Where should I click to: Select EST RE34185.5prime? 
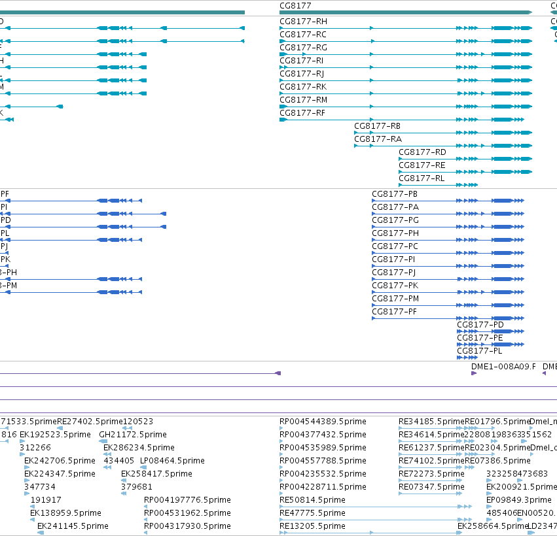431,422
